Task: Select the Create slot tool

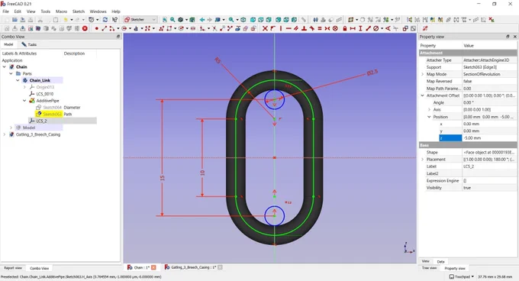Action: (x=192, y=28)
